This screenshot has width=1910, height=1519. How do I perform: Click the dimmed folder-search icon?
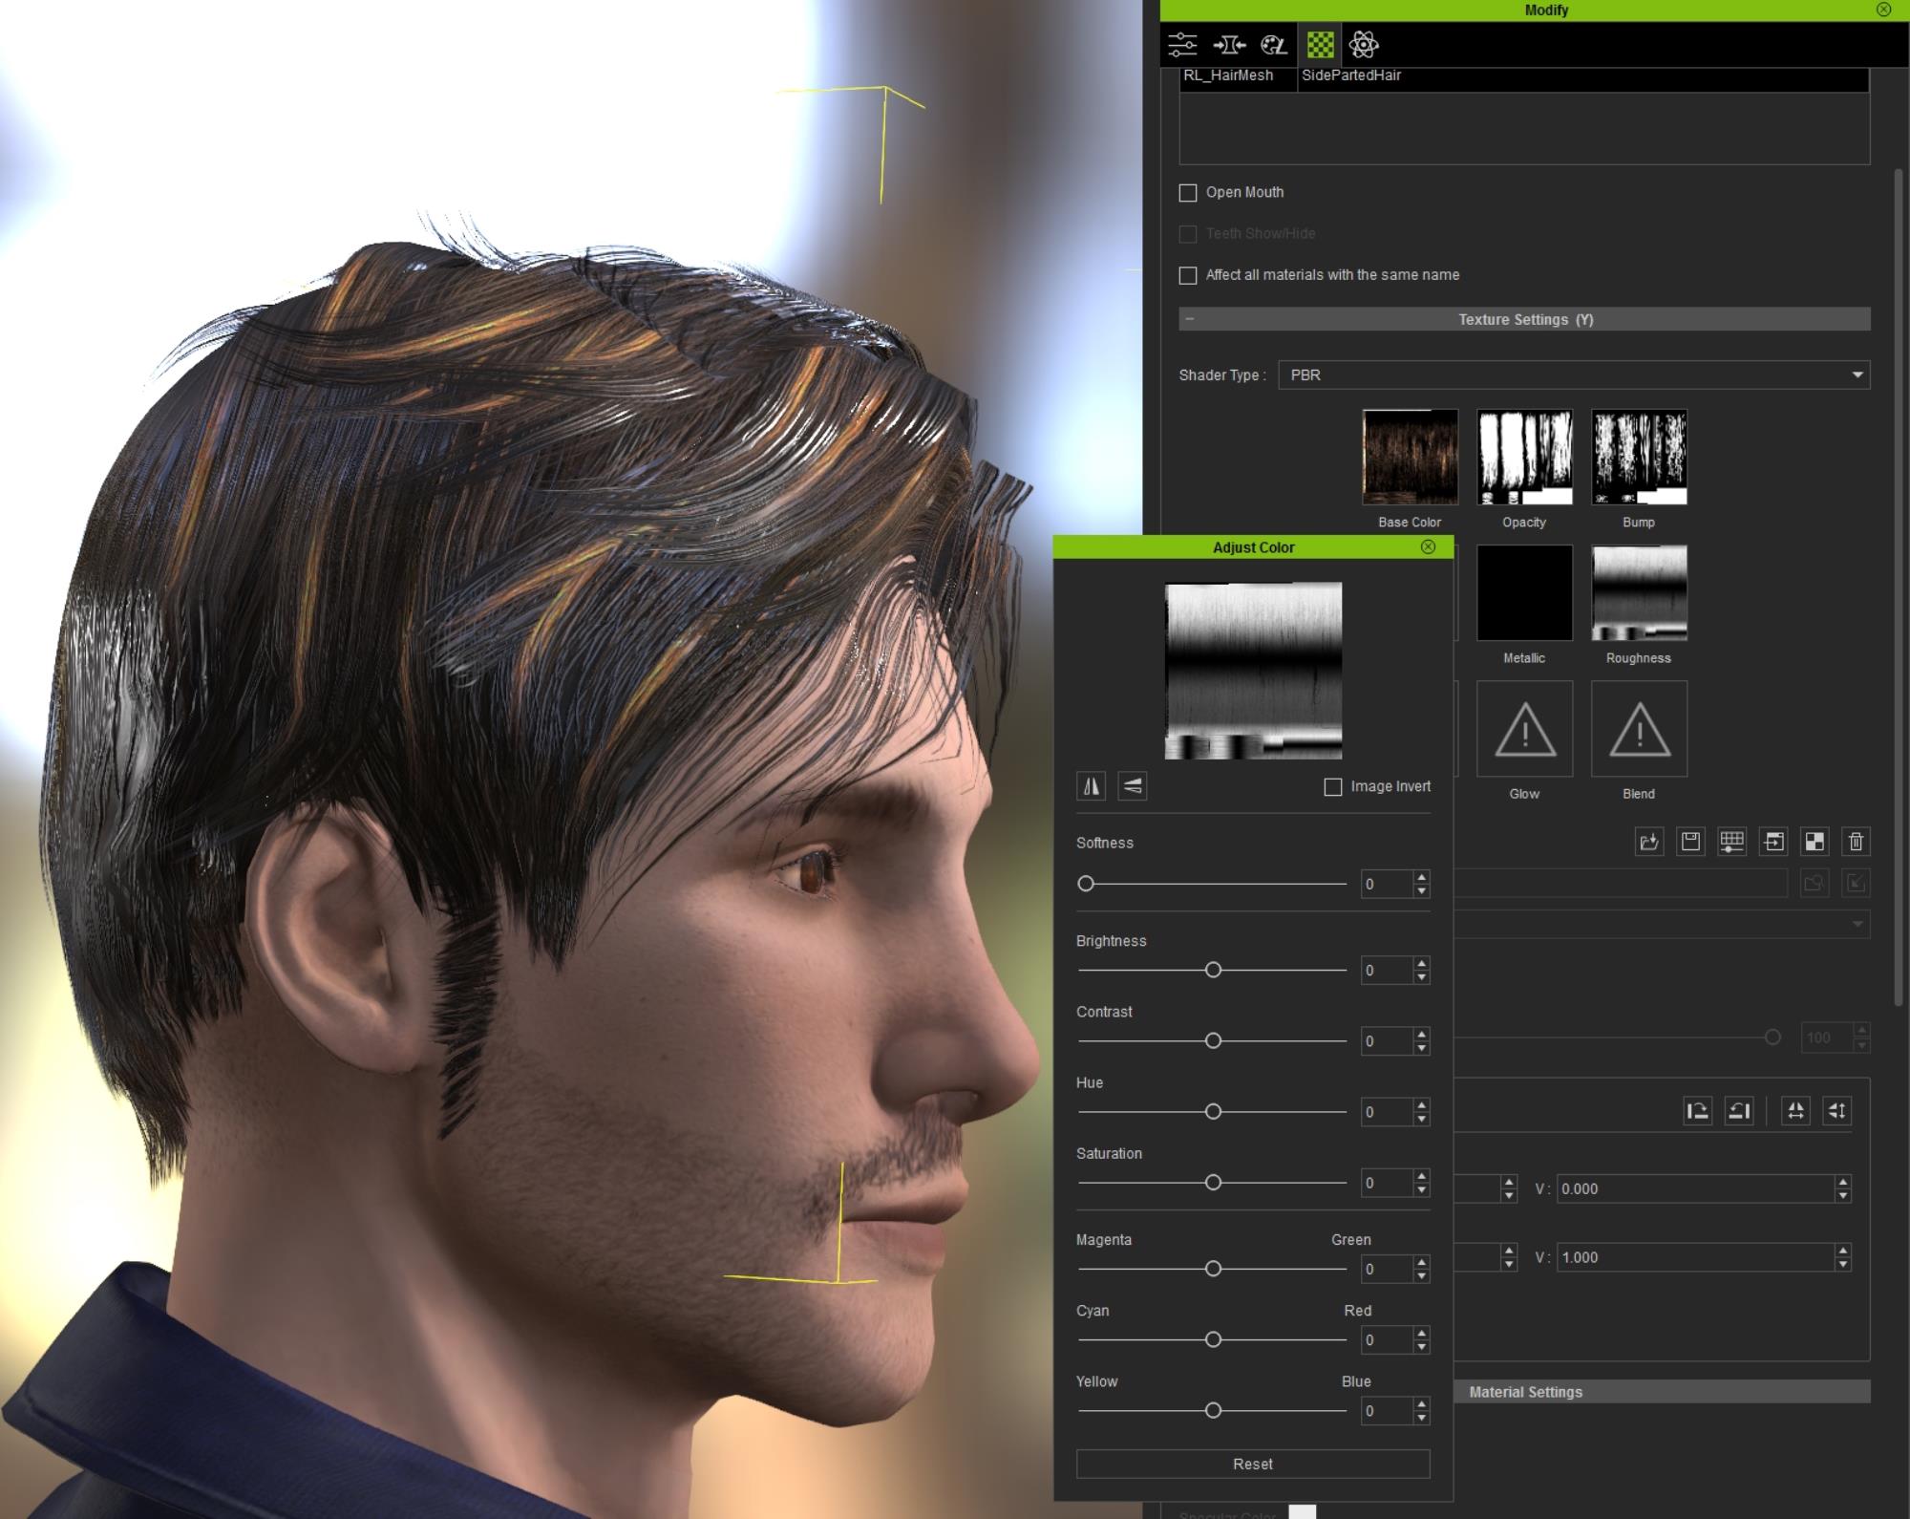point(1814,883)
